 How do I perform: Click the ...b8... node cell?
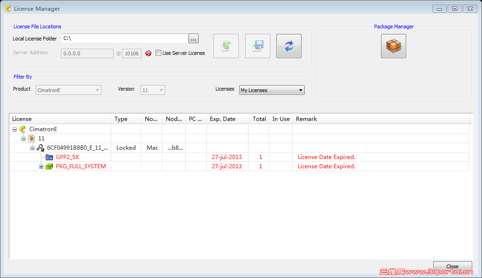(175, 148)
